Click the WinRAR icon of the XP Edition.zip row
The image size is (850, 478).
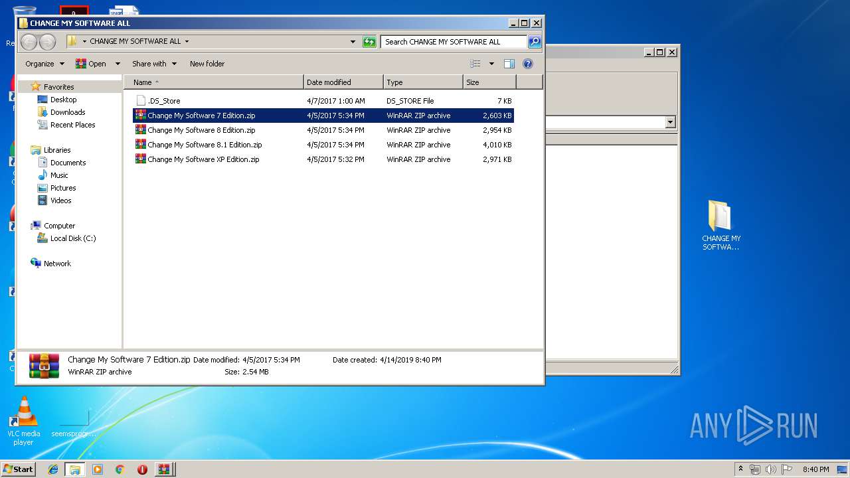click(x=141, y=159)
